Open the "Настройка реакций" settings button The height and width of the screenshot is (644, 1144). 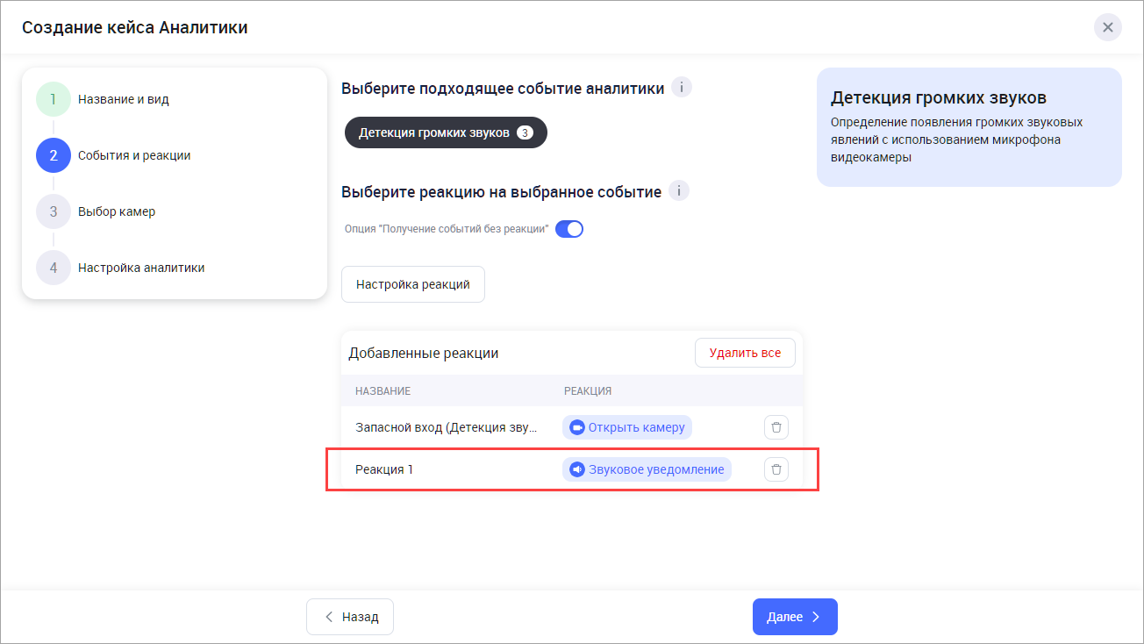click(413, 284)
